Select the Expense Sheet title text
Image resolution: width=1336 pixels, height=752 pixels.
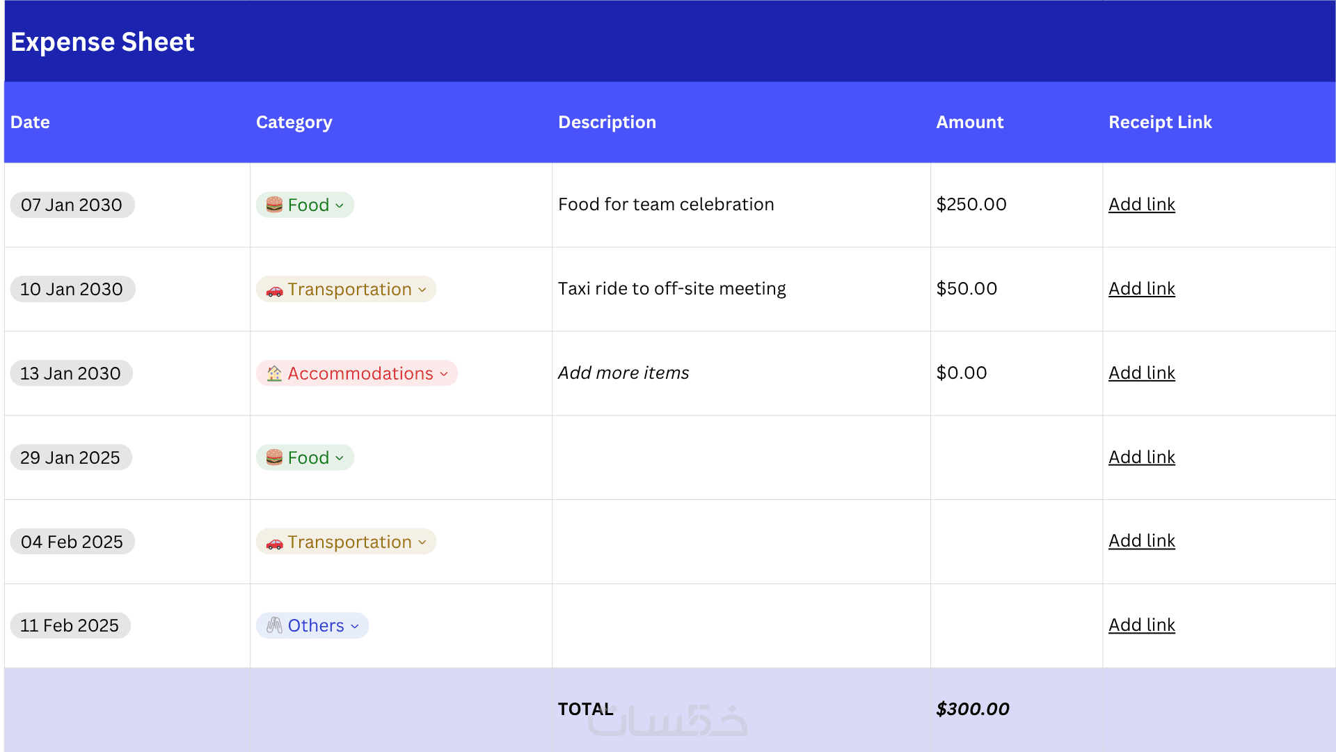click(102, 42)
